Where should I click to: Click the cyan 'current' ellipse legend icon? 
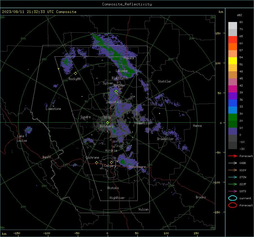click(233, 198)
